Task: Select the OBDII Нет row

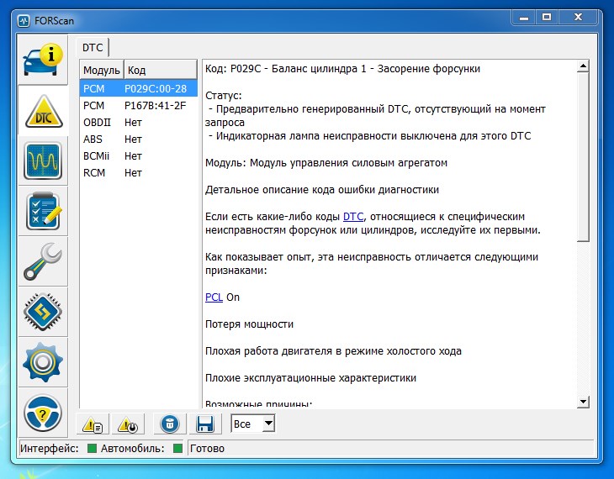Action: coord(139,122)
